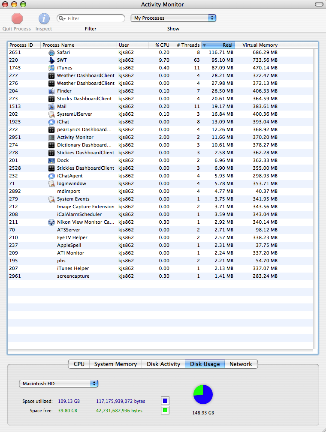Click the 148.93 GB total capacity label
This screenshot has height=432, width=326.
203,413
